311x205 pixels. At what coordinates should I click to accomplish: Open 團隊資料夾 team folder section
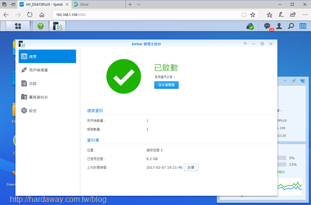47,97
